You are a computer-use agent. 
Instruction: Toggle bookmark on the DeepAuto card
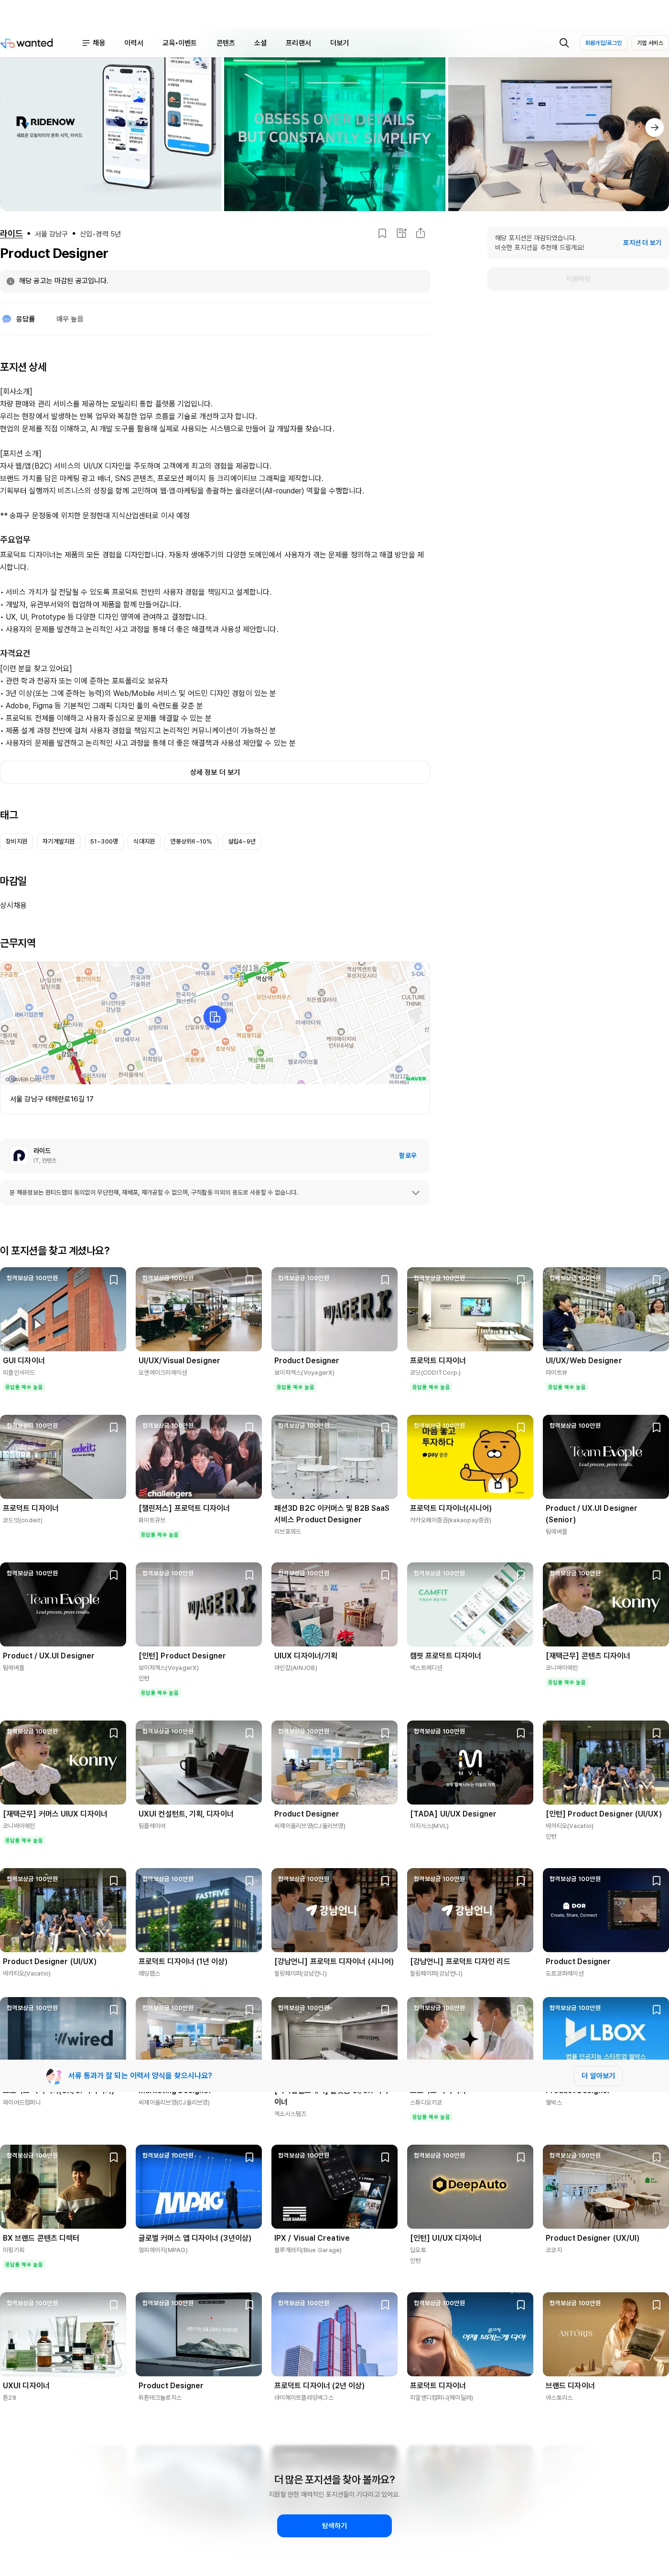pos(521,2157)
